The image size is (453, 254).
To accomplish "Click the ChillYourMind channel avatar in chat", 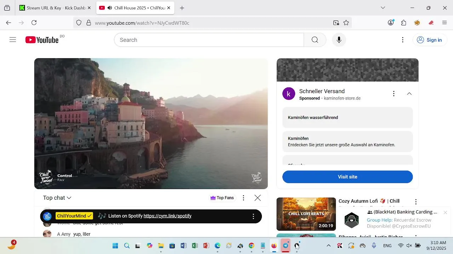I will (47, 216).
